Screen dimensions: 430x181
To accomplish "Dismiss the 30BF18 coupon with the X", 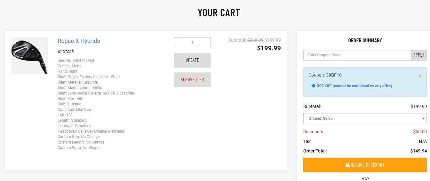I will 420,76.
